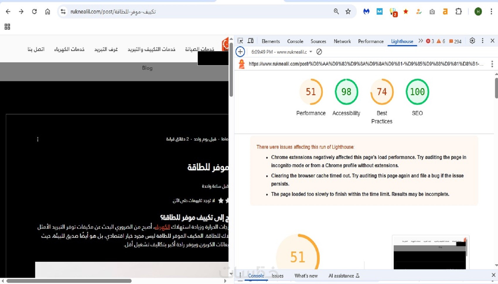The image size is (498, 284).
Task: Open the Issues drawer tab
Action: (277, 276)
